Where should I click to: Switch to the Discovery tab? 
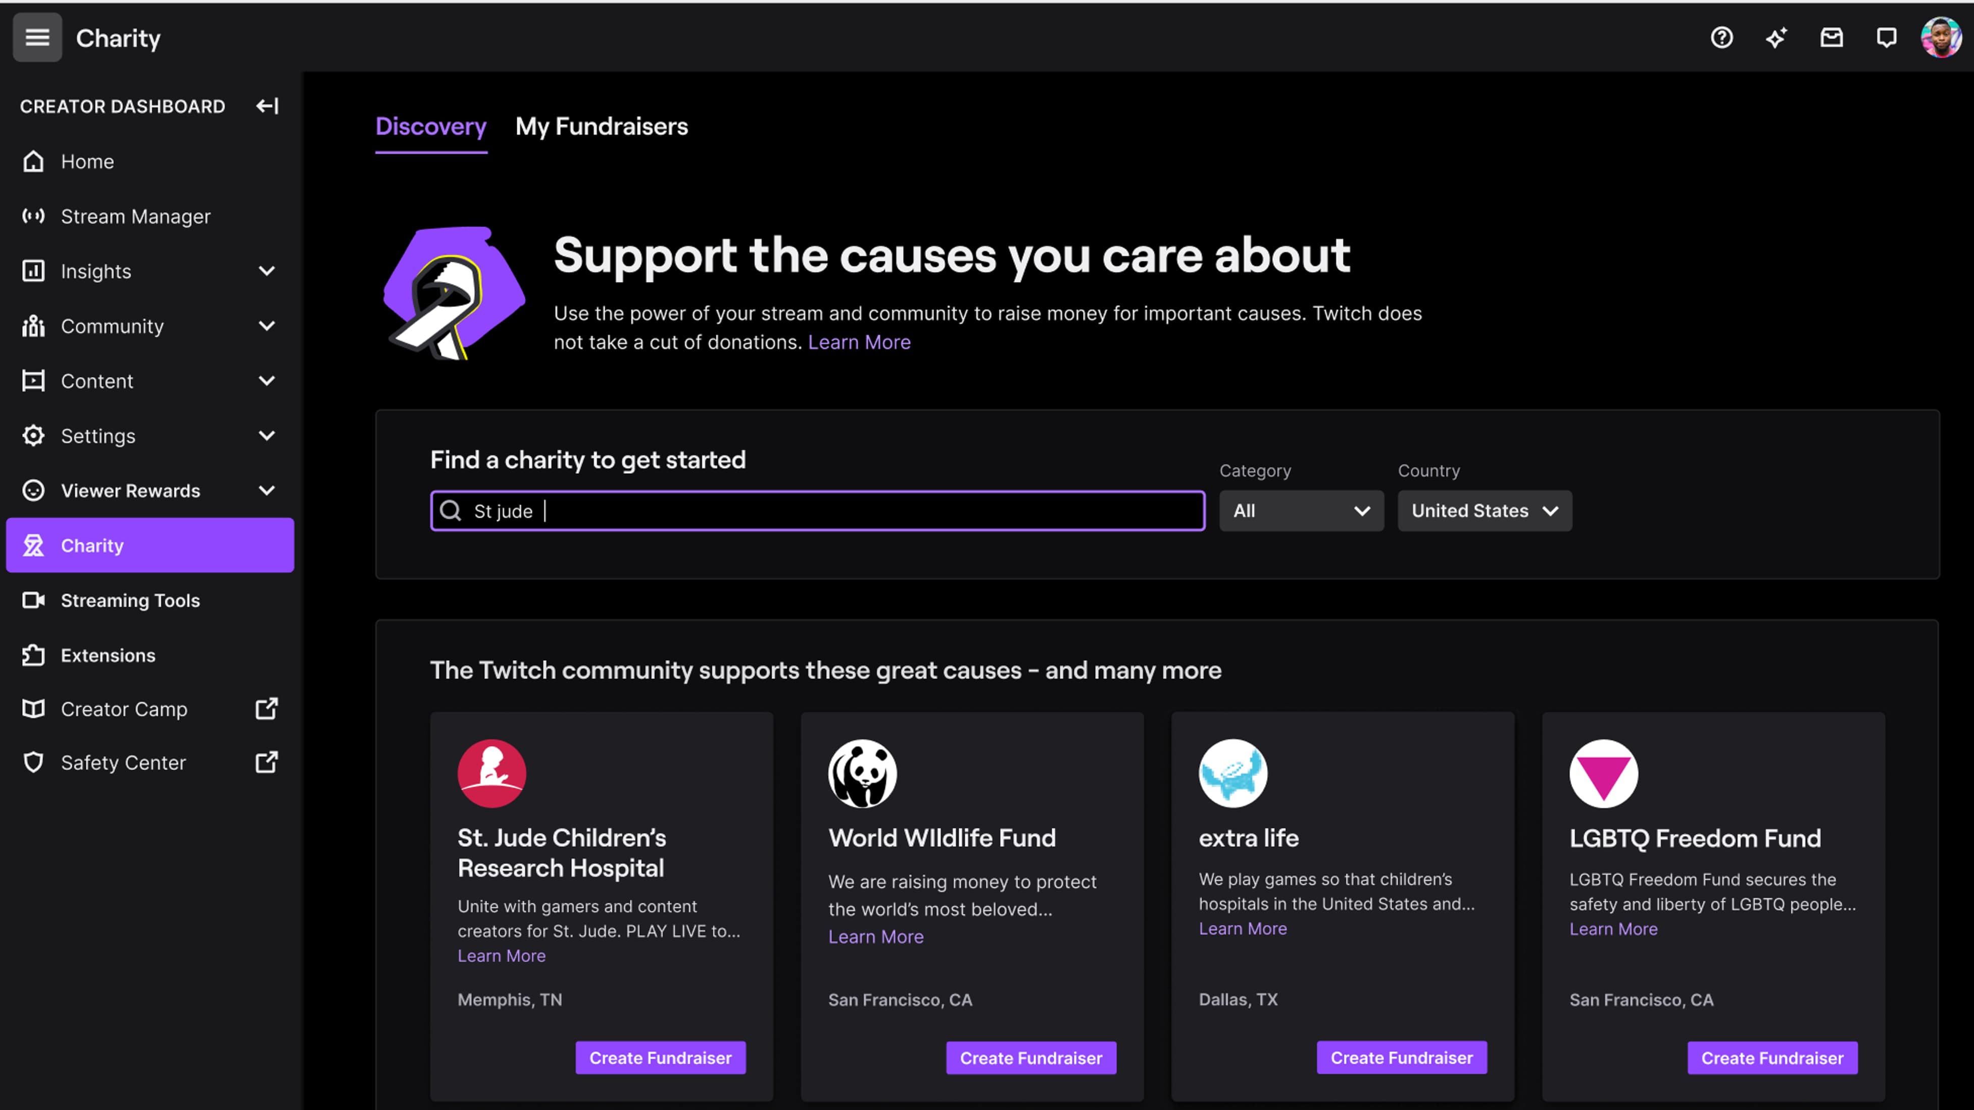tap(431, 126)
